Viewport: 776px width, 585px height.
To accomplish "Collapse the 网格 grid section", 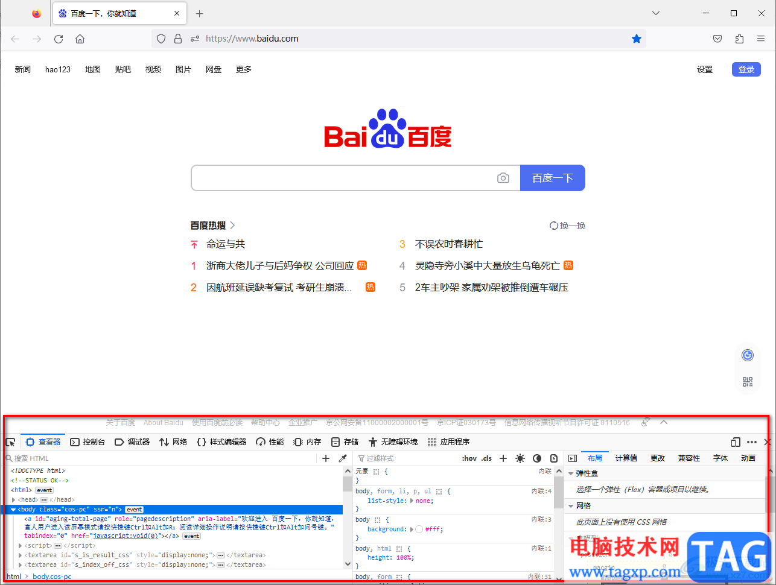I will [x=571, y=506].
